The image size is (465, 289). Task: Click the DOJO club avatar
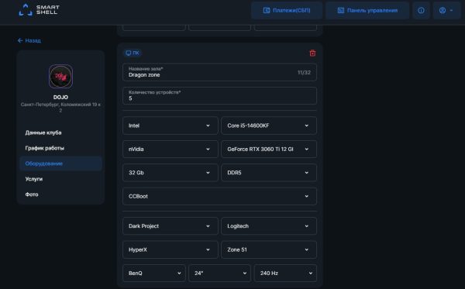(x=60, y=77)
